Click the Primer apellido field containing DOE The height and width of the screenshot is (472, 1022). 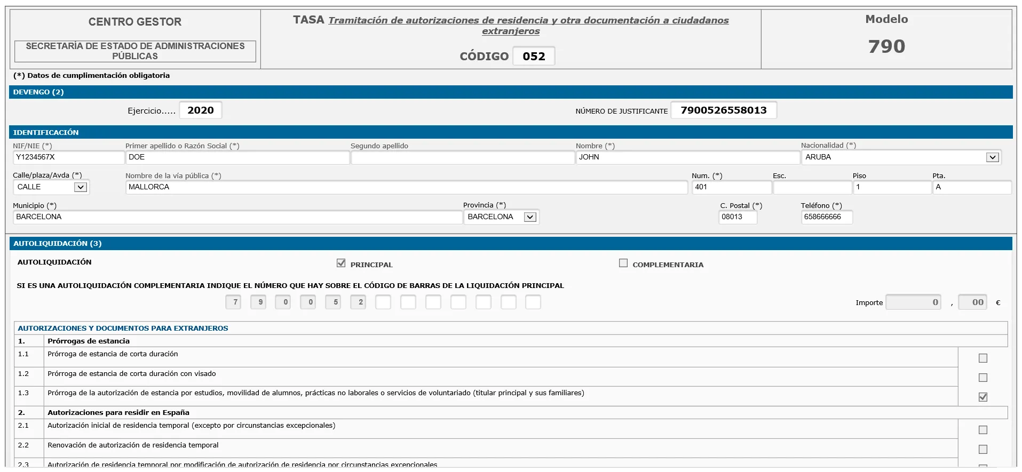(x=237, y=157)
